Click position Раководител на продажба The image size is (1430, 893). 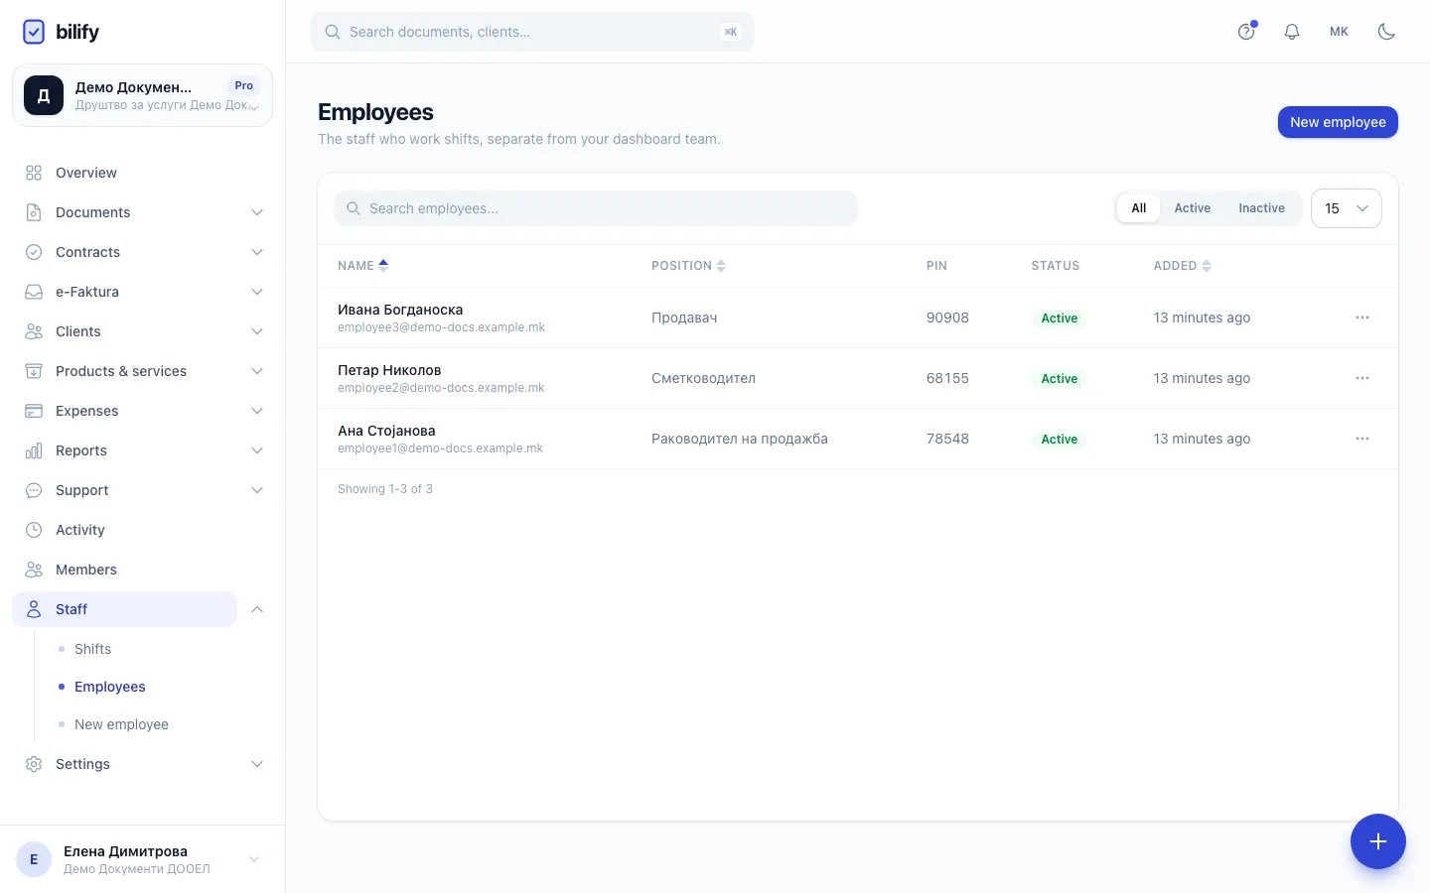tap(740, 439)
